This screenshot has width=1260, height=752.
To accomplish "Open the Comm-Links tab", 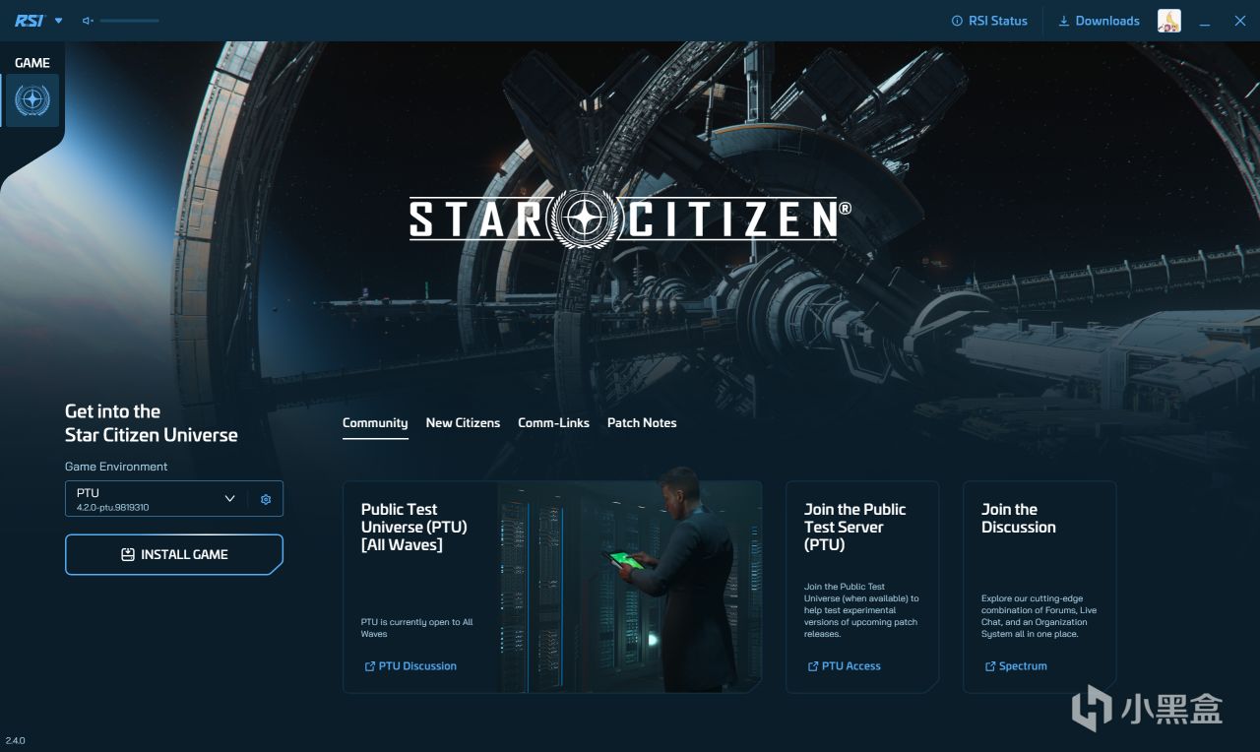I will pos(553,423).
